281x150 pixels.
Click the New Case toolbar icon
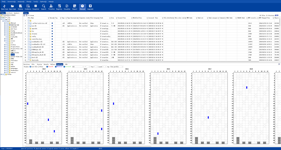click(x=4, y=7)
